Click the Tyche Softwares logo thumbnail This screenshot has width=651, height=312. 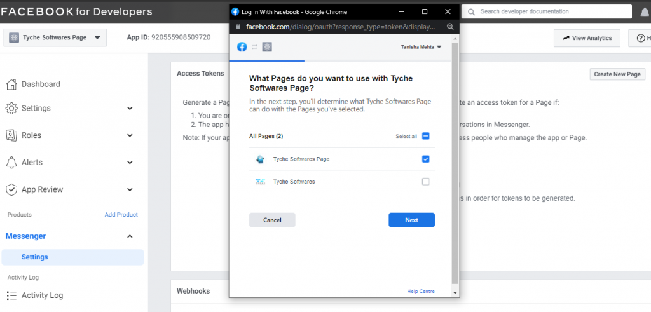pos(260,182)
